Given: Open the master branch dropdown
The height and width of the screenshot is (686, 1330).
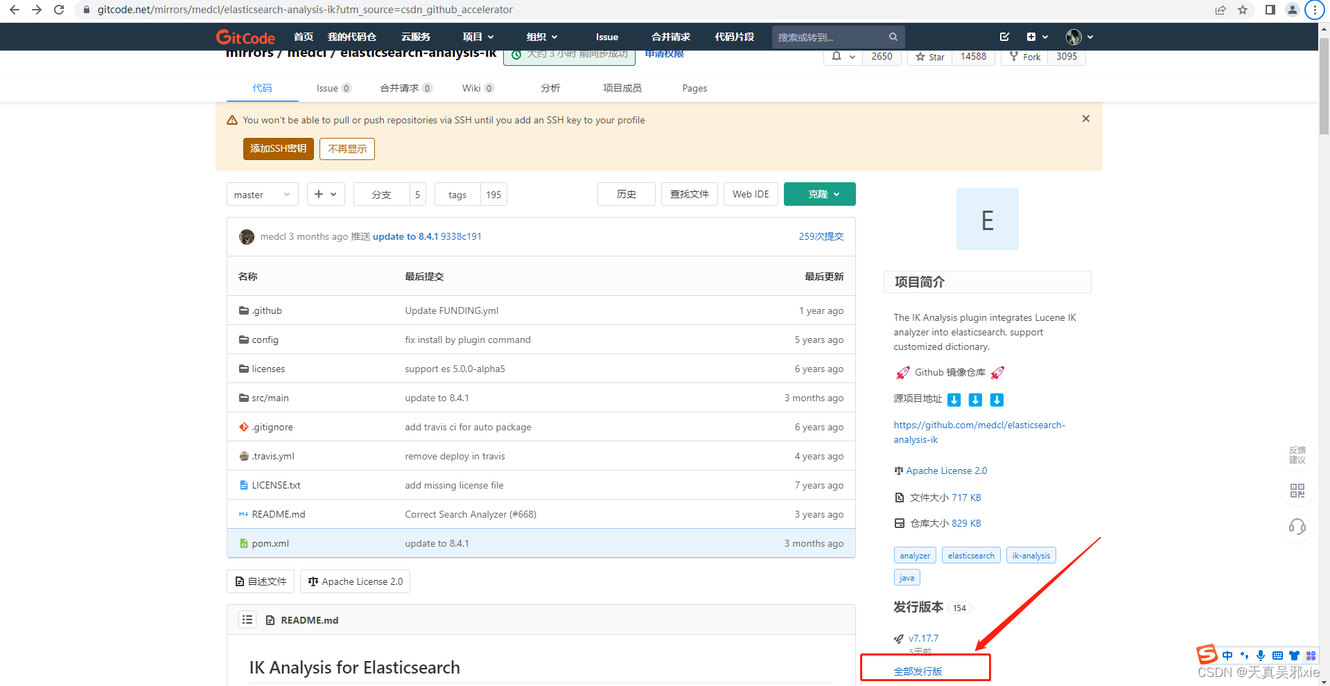Looking at the screenshot, I should click(x=262, y=195).
